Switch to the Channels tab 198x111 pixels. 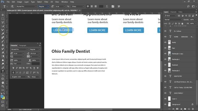pos(173,12)
